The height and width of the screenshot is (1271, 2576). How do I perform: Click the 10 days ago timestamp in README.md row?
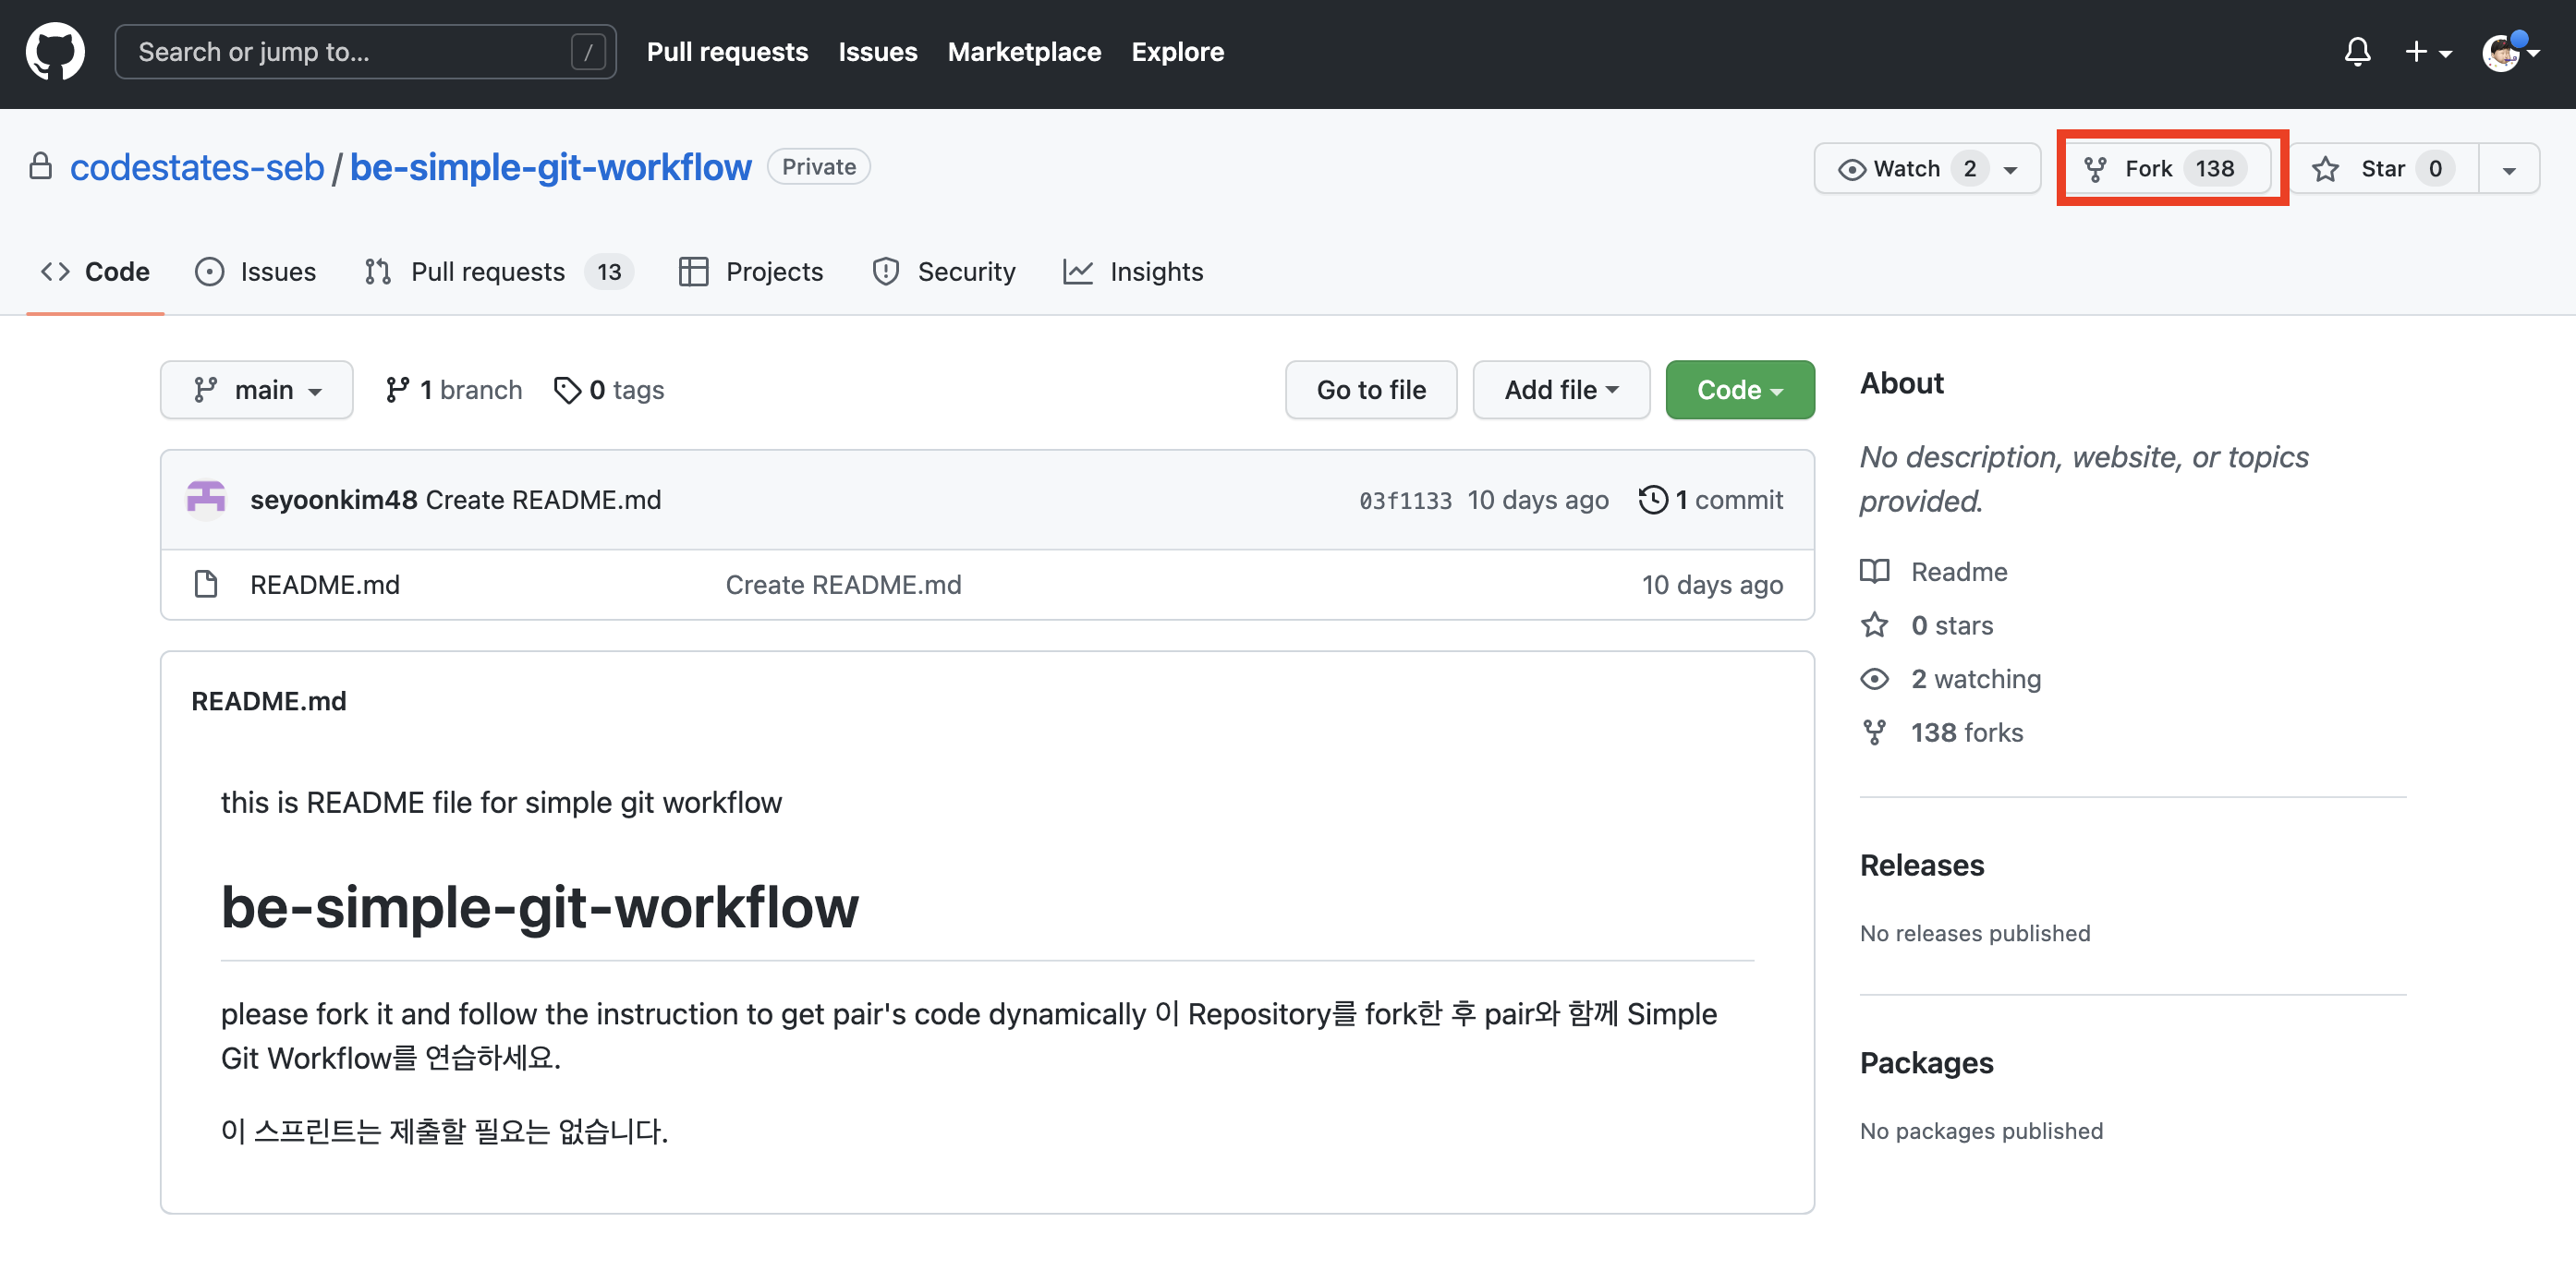[x=1712, y=585]
